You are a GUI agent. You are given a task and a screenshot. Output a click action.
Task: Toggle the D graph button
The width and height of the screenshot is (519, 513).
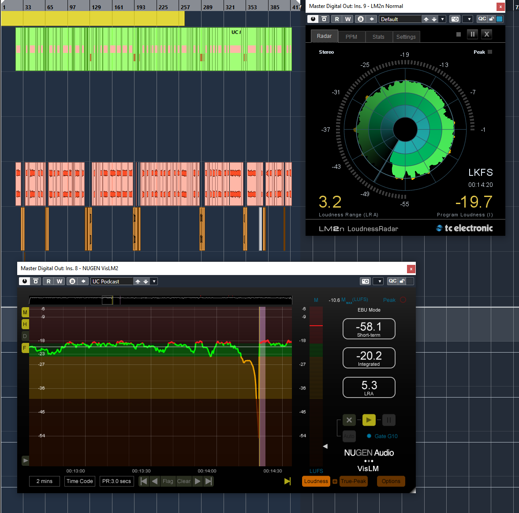(x=25, y=336)
